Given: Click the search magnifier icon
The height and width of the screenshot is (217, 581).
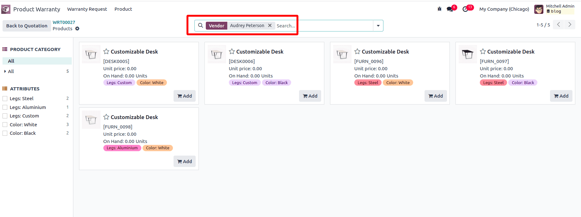Looking at the screenshot, I should point(200,26).
